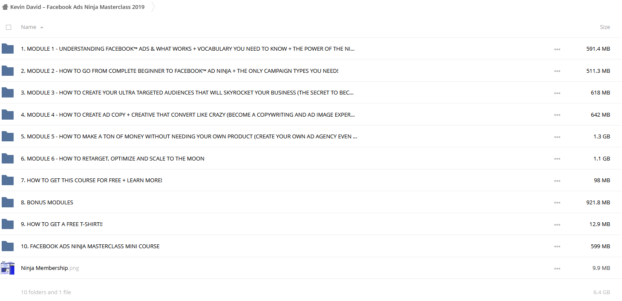Open How To Get This Course Free folder
Image resolution: width=622 pixels, height=301 pixels.
(x=92, y=181)
